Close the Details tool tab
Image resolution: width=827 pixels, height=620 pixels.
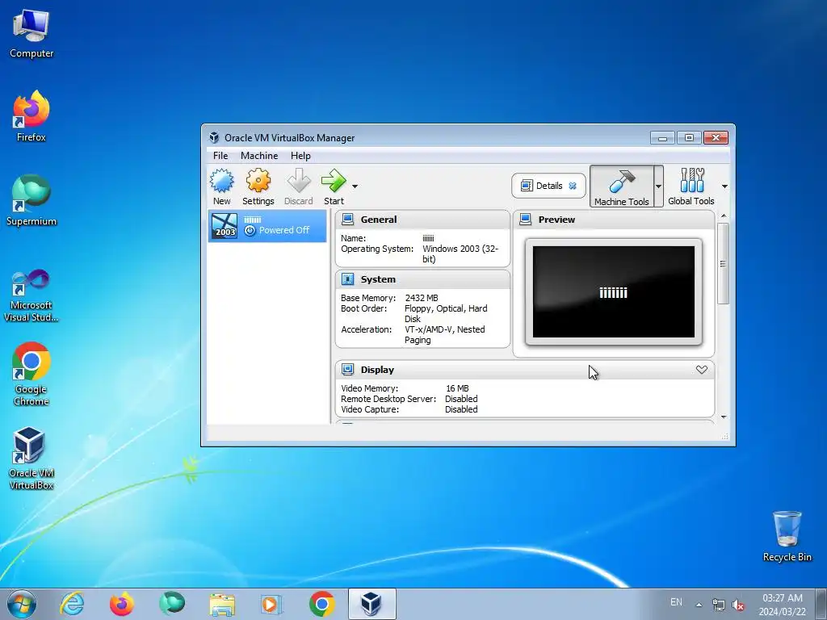tap(573, 186)
